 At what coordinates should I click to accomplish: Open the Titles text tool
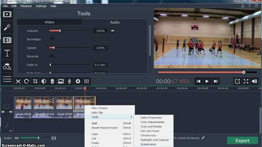click(7, 53)
